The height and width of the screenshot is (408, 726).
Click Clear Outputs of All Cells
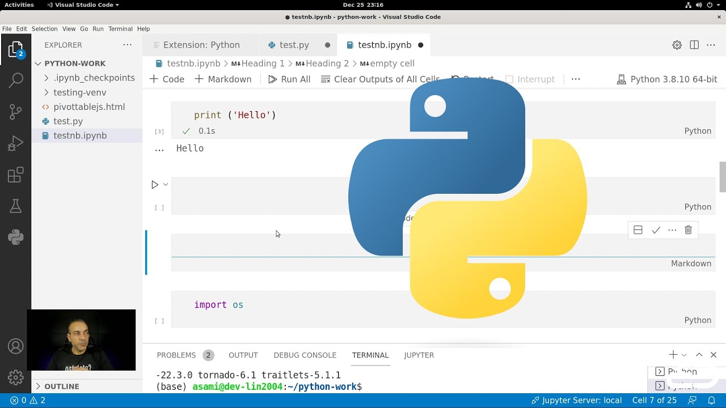pos(380,79)
